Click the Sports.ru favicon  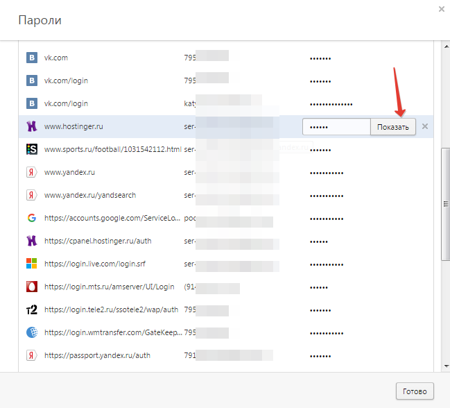32,149
